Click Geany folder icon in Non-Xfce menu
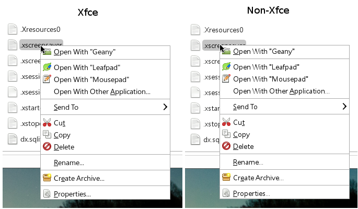 (227, 52)
